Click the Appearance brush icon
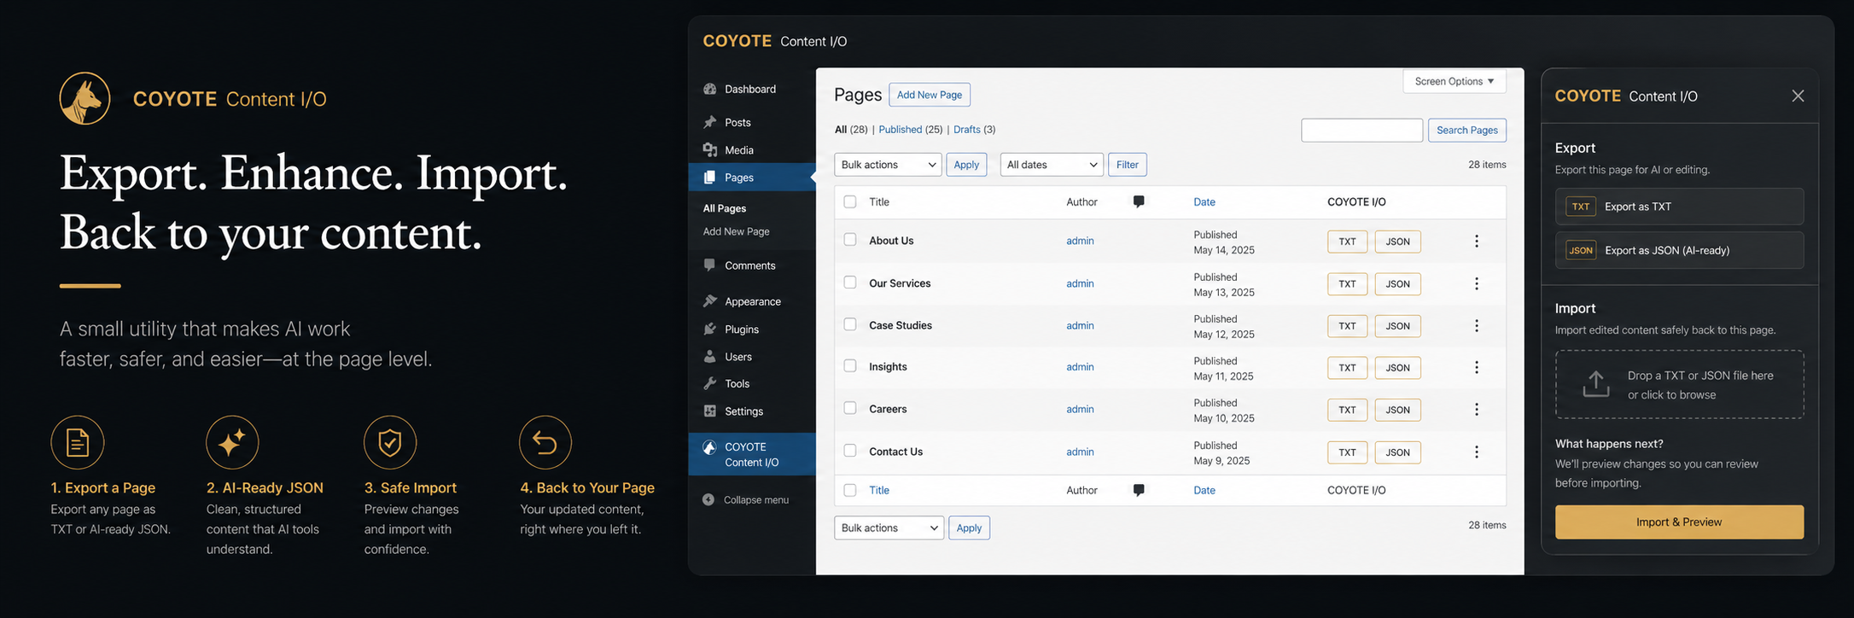Viewport: 1854px width, 618px height. click(x=709, y=300)
